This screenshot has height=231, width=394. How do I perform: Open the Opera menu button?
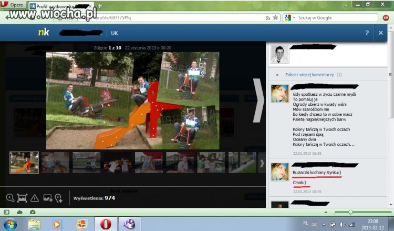(x=13, y=5)
